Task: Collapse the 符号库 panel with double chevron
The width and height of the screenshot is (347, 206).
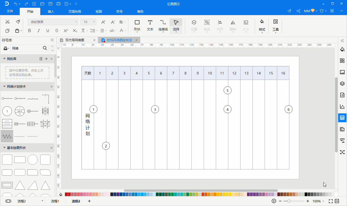Action: coord(52,40)
